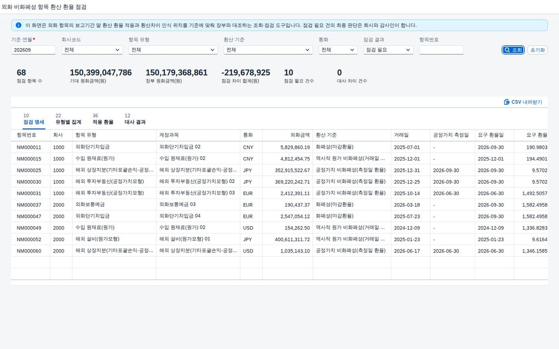The image size is (559, 349).
Task: Click the 외화보통예금 03 account cell
Action: 177,204
